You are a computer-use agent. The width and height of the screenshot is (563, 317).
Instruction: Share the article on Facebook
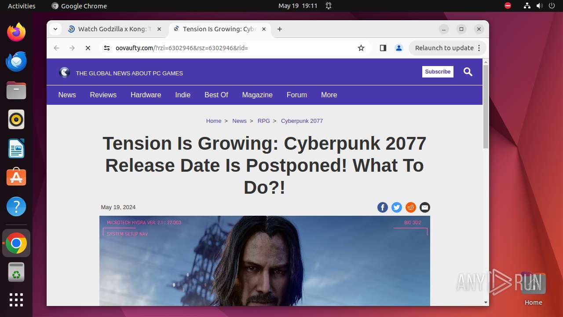[383, 207]
